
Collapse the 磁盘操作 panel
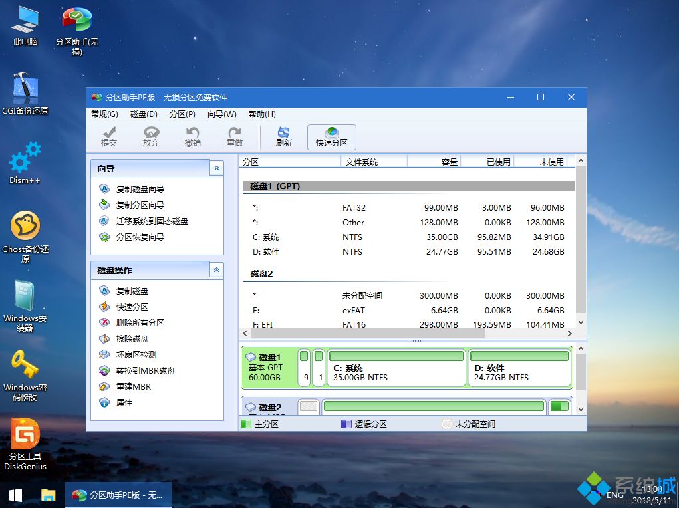[x=216, y=270]
